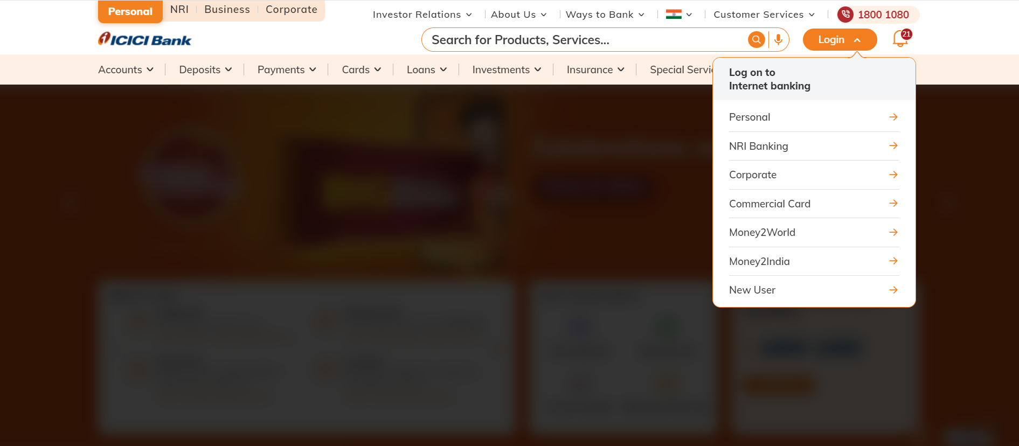Image resolution: width=1019 pixels, height=446 pixels.
Task: Open the India flag country selector
Action: point(679,15)
